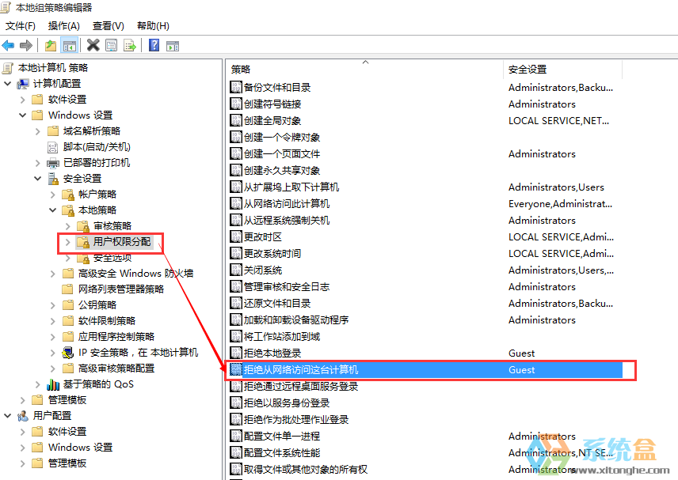
Task: Collapse the 用户配置 node
Action: tap(7, 416)
